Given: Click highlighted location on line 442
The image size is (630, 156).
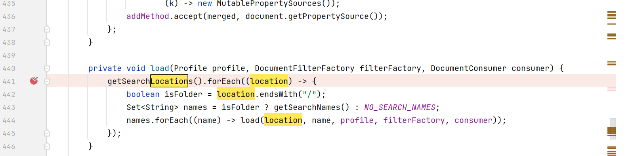Looking at the screenshot, I should 236,94.
